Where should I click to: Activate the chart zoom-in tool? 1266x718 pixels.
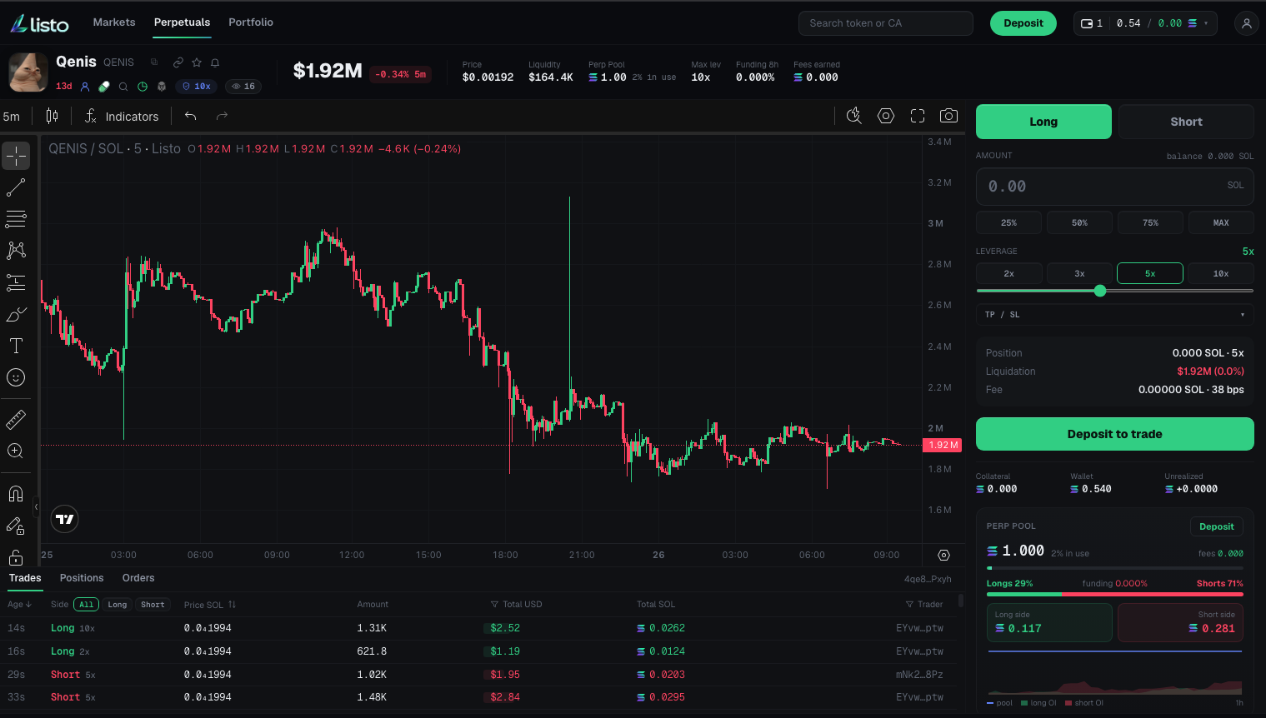click(16, 451)
